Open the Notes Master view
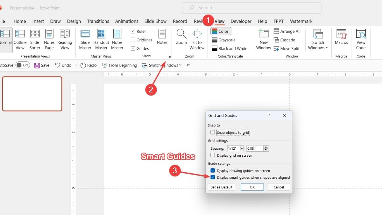Image resolution: width=382 pixels, height=215 pixels. pyautogui.click(x=117, y=39)
